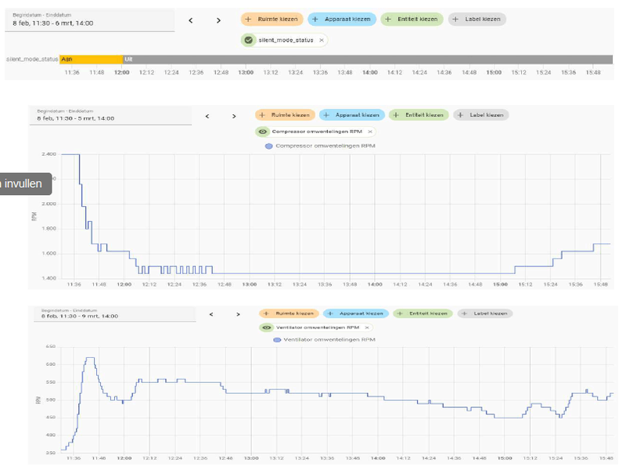Remove Compressor omwentelingen RPM chip
This screenshot has width=626, height=466.
tap(370, 132)
